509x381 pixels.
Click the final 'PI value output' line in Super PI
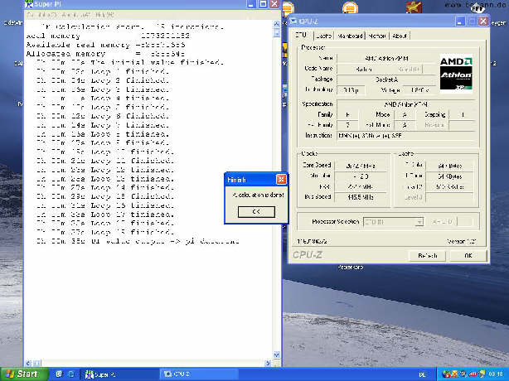coord(138,241)
